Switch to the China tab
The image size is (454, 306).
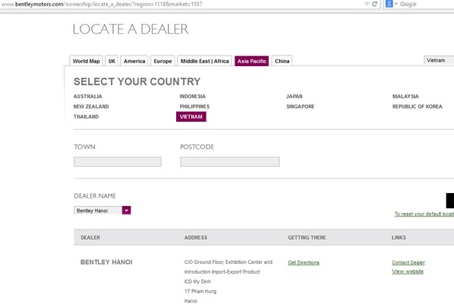click(282, 61)
